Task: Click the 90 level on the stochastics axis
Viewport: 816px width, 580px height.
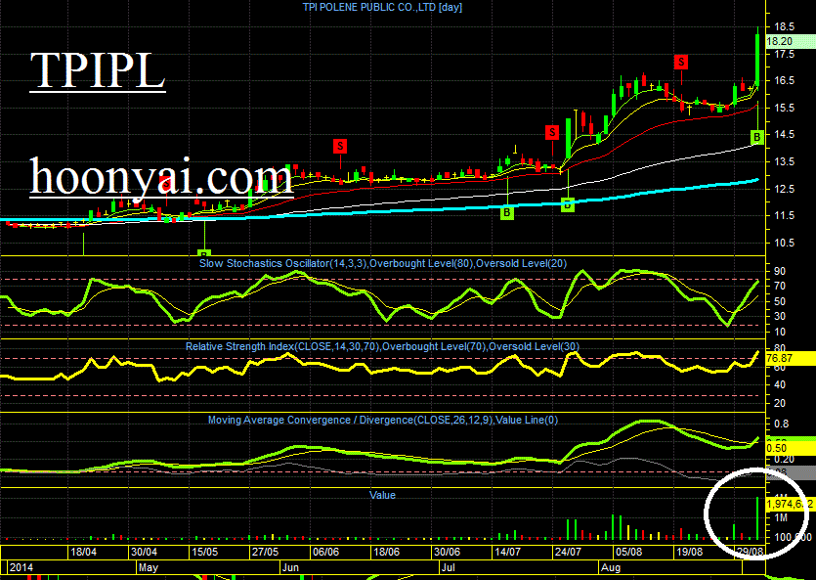Action: (x=780, y=271)
